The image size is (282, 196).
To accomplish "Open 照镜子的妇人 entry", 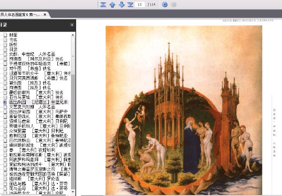I will (40, 126).
